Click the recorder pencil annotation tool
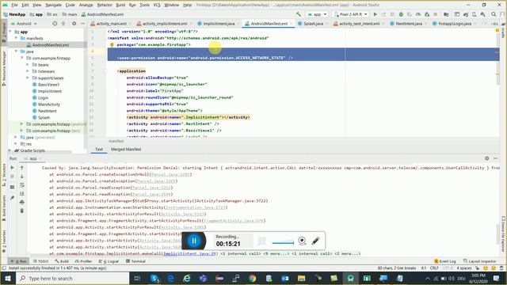 coord(315,241)
